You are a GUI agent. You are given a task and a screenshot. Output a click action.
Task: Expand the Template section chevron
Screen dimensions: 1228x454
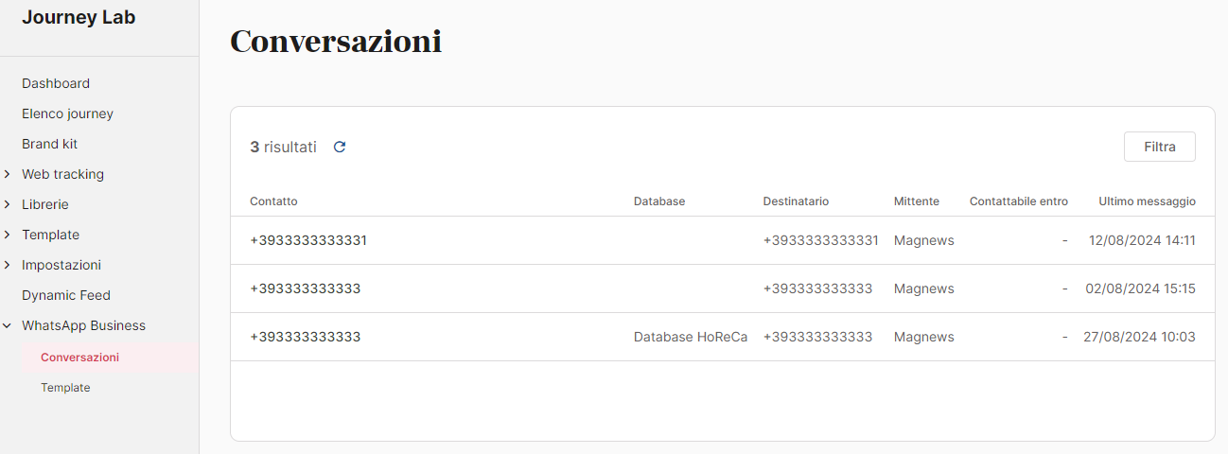pyautogui.click(x=8, y=235)
